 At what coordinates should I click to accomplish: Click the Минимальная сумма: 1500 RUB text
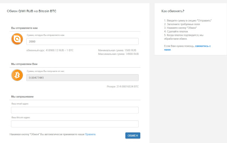tap(117, 50)
